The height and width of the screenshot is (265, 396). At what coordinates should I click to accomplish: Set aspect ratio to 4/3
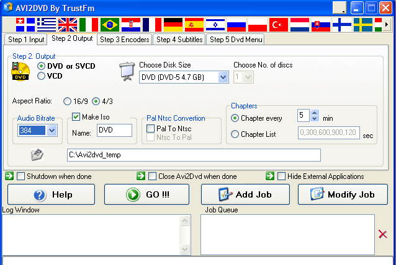tap(96, 102)
